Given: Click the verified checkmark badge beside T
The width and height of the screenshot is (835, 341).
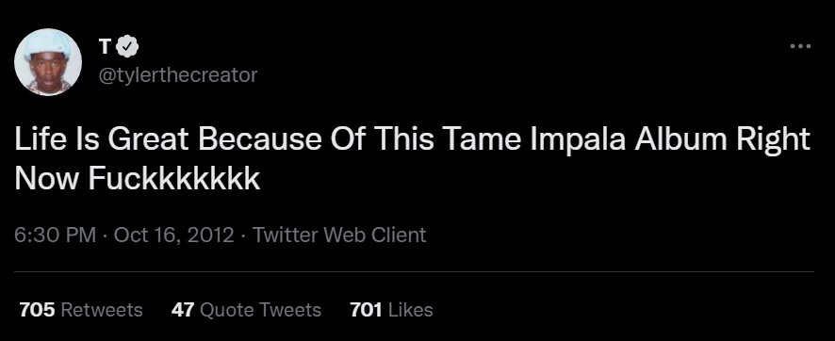Looking at the screenshot, I should pos(127,47).
